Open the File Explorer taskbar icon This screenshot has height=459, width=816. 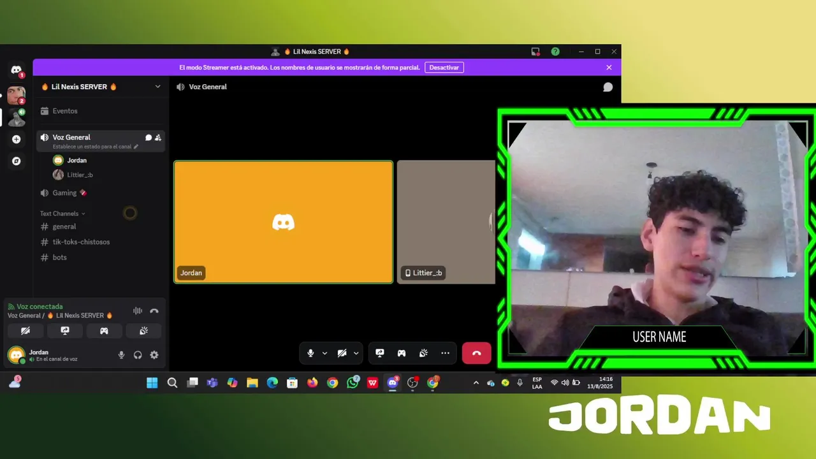click(252, 382)
